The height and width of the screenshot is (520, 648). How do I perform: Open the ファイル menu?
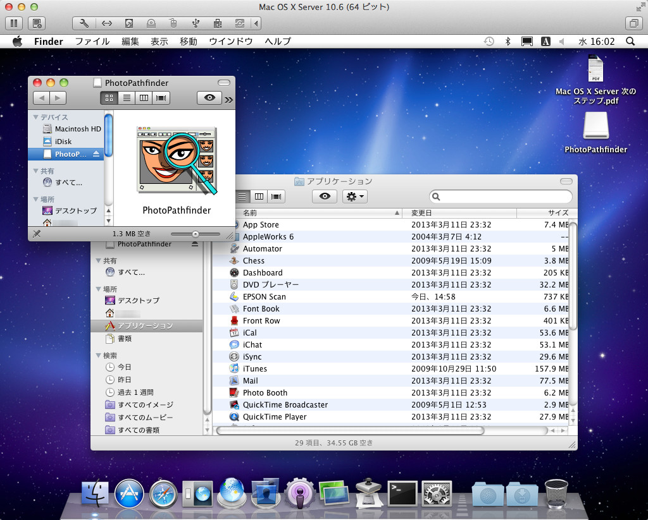click(92, 41)
